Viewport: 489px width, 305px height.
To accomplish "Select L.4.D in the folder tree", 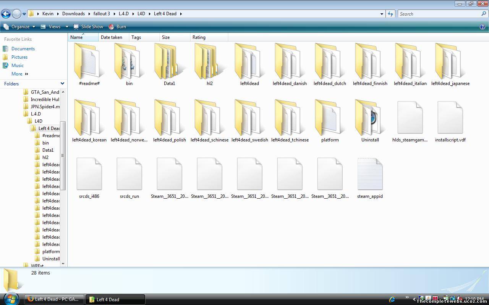I will [36, 114].
